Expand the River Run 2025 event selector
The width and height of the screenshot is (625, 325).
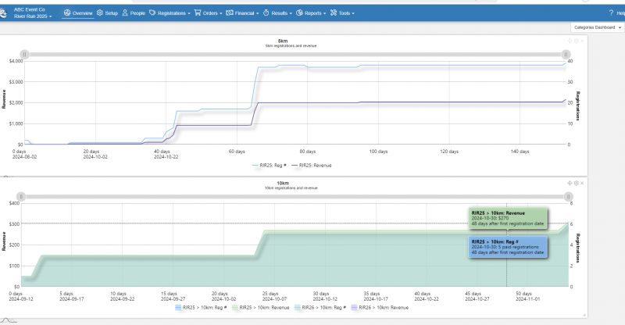(x=34, y=16)
